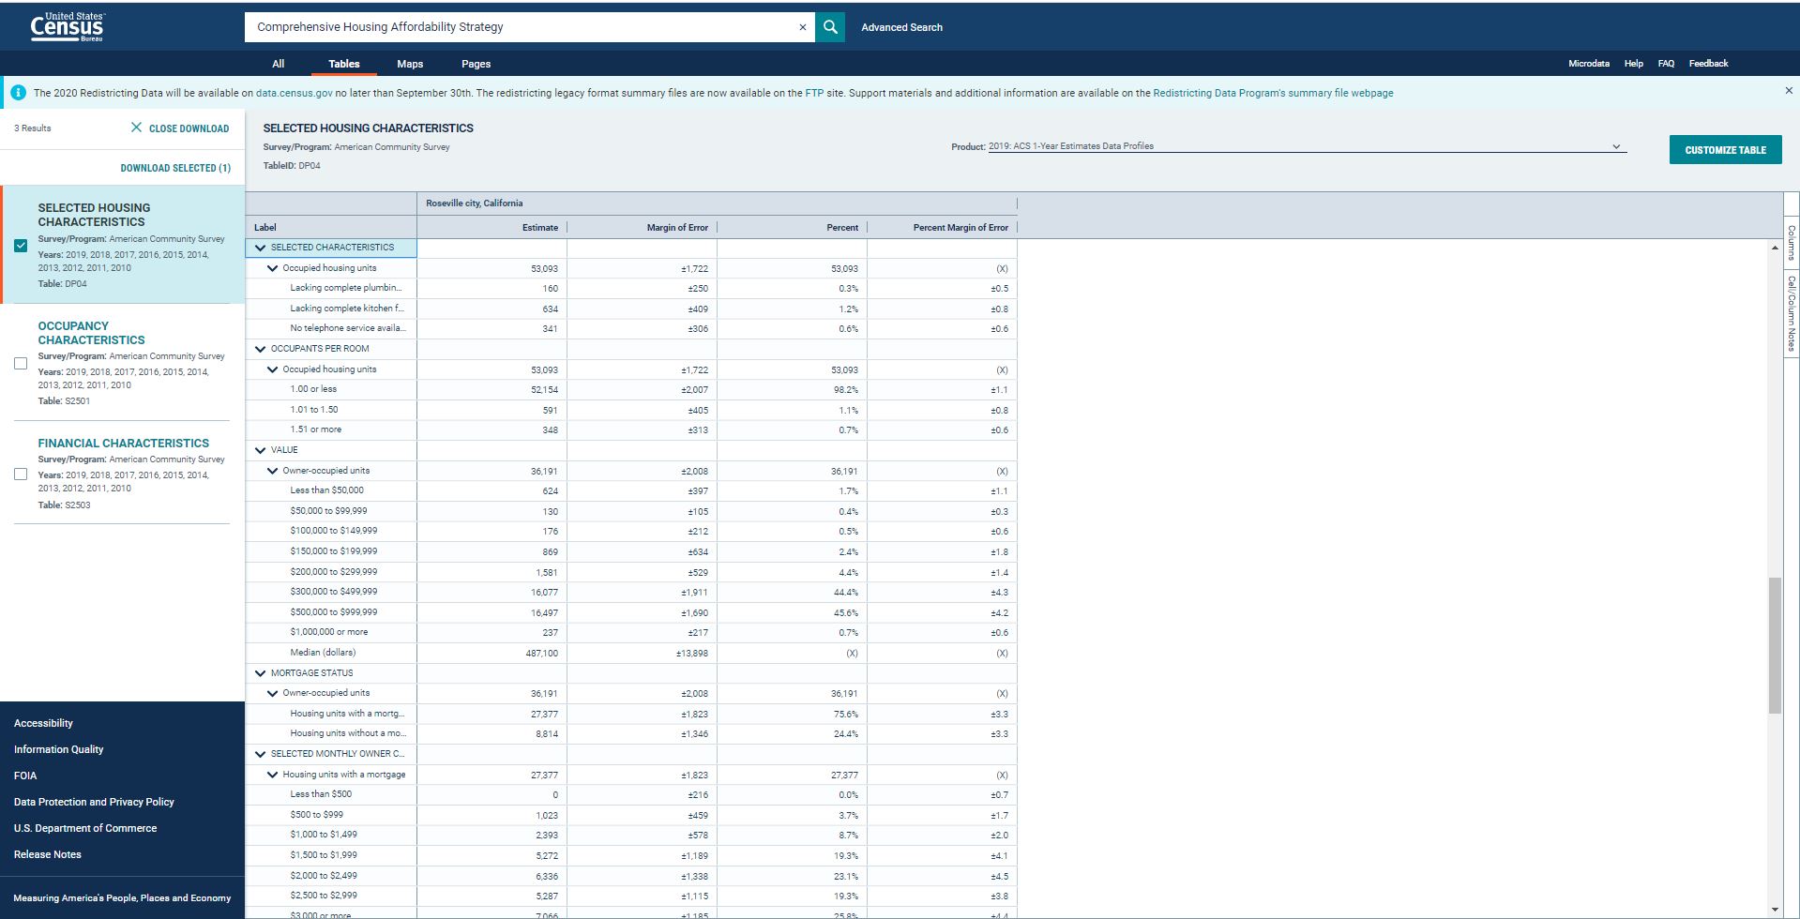Click the magnifying glass search icon

[830, 27]
